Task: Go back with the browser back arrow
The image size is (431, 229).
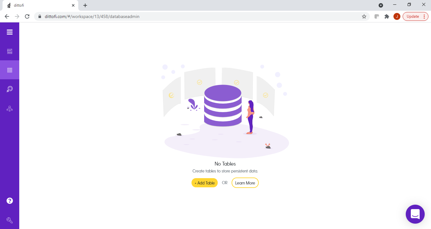Action: click(x=7, y=16)
